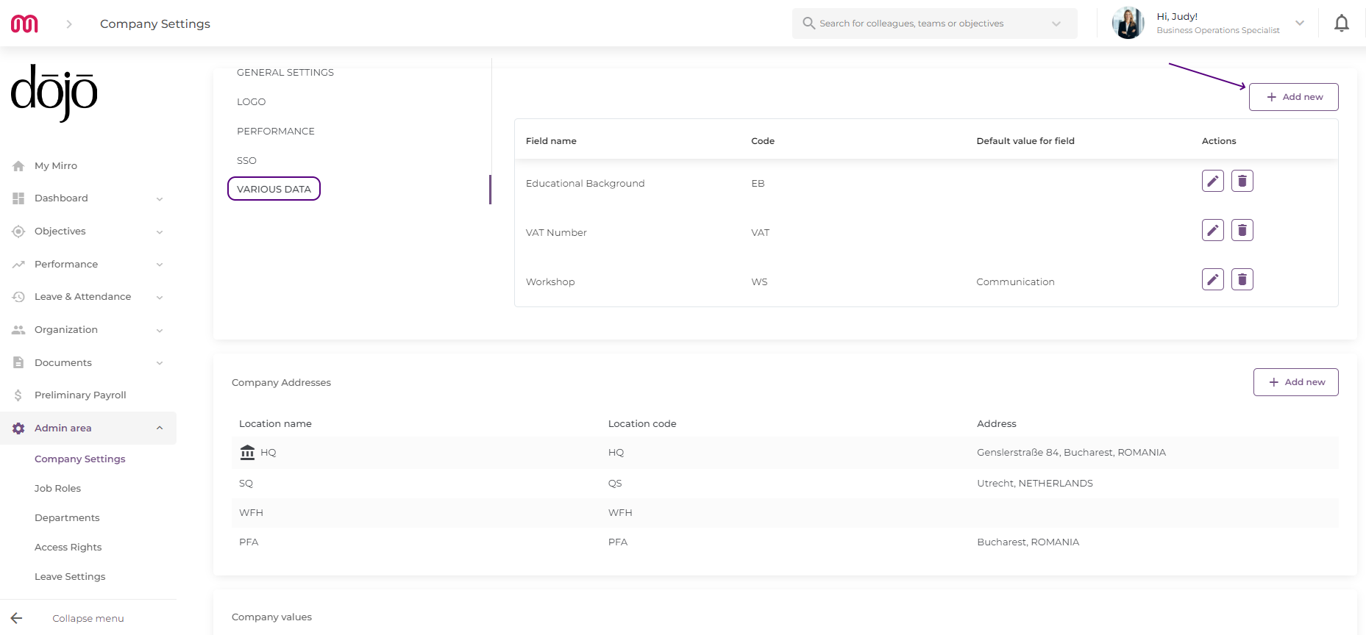
Task: Click the SQ location name
Action: click(x=246, y=484)
